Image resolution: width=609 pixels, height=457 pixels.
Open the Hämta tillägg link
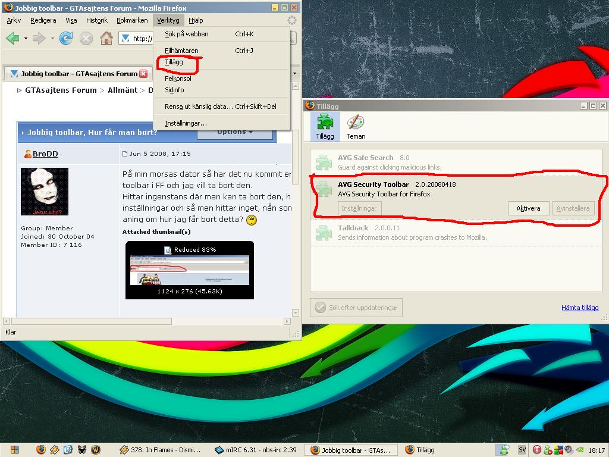click(580, 308)
